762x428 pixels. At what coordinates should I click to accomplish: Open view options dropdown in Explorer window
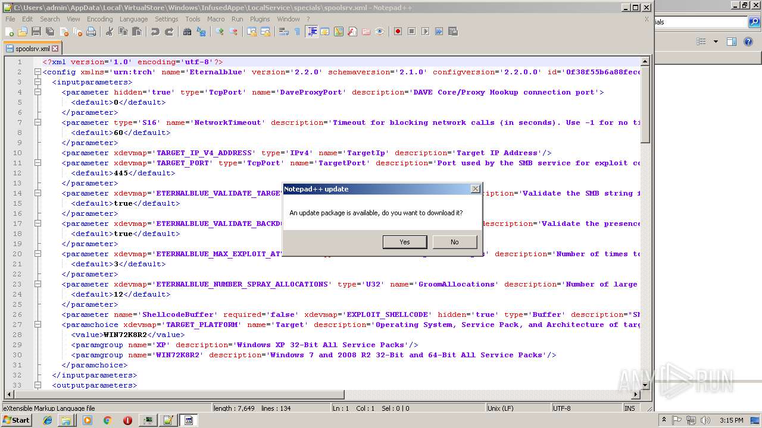pyautogui.click(x=716, y=42)
